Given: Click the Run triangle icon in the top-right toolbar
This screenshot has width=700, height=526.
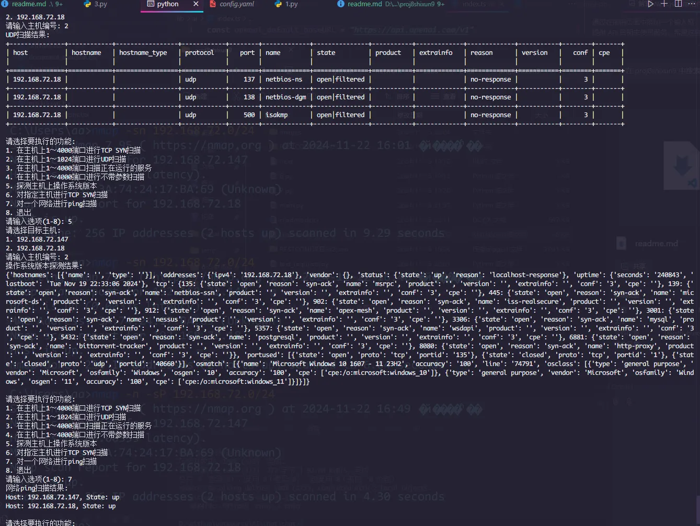Looking at the screenshot, I should point(650,4).
